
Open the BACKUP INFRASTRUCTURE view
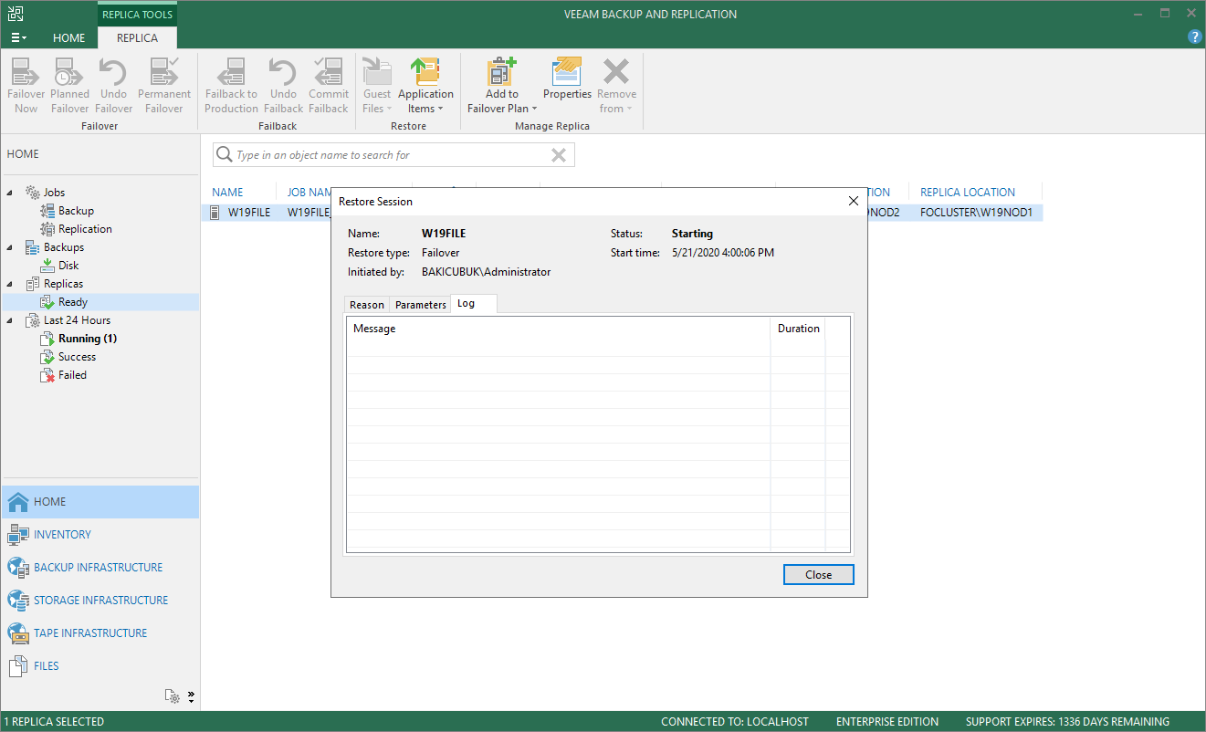[100, 568]
